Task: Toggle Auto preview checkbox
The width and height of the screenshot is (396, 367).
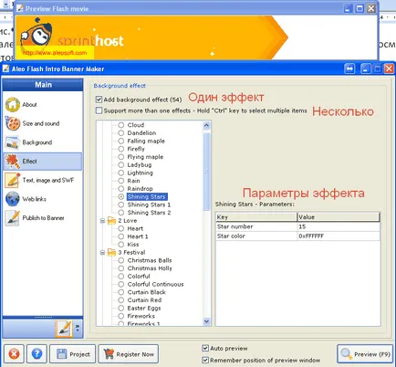Action: (x=205, y=348)
